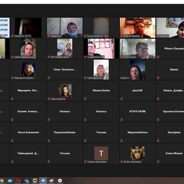Click muted mic icon on Ирина's tile
This screenshot has width=184, height=184.
(158, 78)
